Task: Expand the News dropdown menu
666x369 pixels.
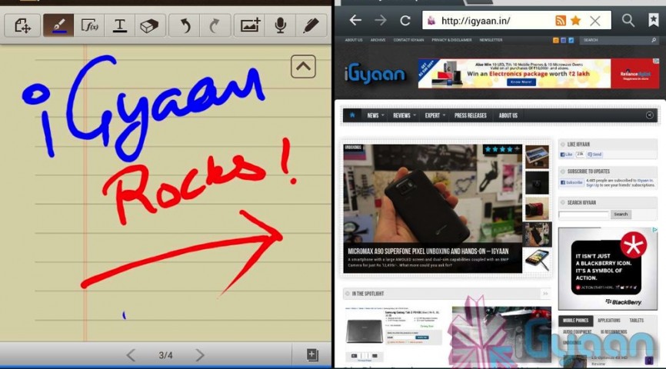Action: coord(375,115)
